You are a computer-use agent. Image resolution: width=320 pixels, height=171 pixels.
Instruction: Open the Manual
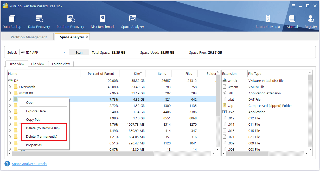click(292, 22)
